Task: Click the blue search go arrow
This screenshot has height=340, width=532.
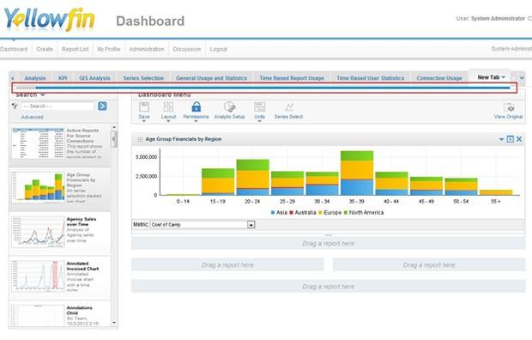Action: (x=102, y=106)
